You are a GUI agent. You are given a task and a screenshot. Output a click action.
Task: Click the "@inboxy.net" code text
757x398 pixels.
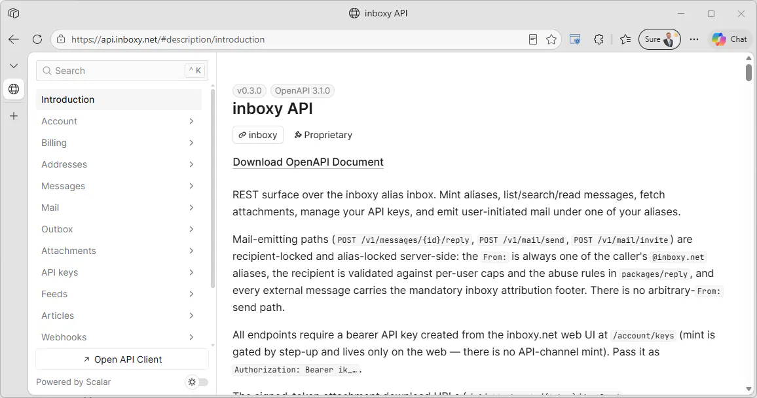click(x=678, y=257)
